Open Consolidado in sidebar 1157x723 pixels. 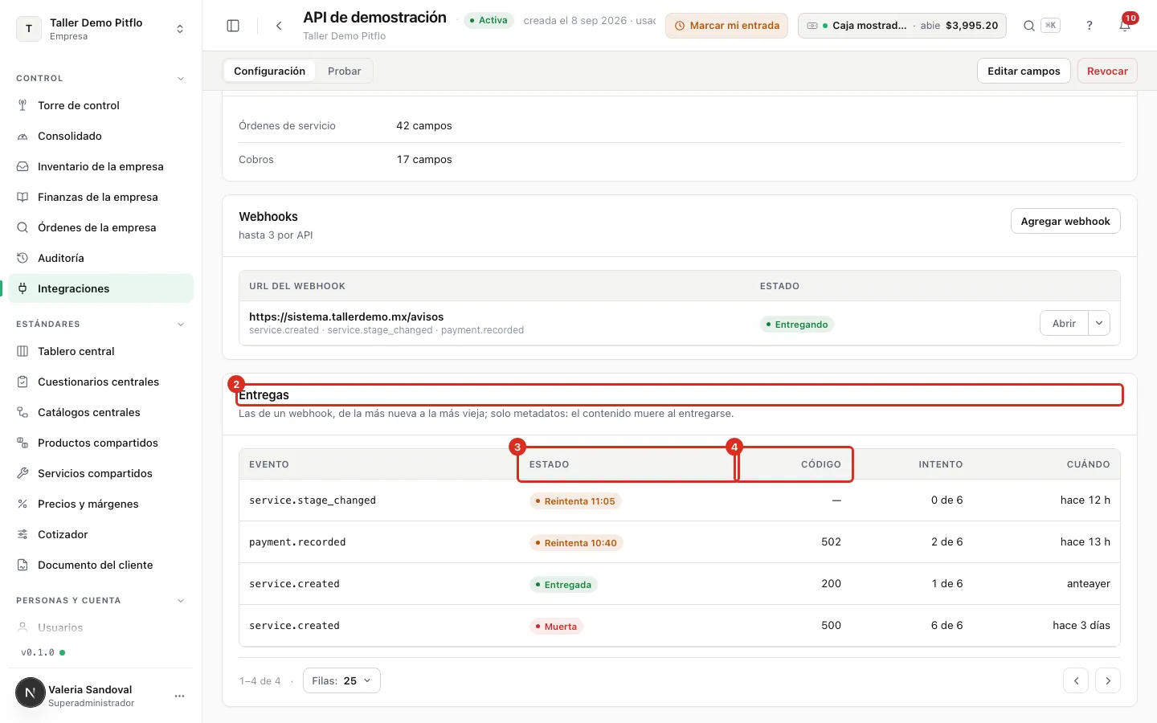pyautogui.click(x=100, y=136)
